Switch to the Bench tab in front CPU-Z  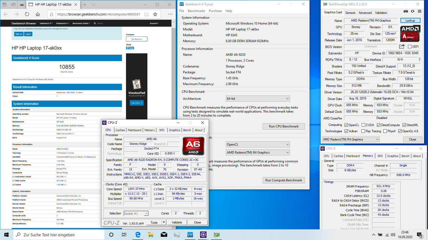187,130
